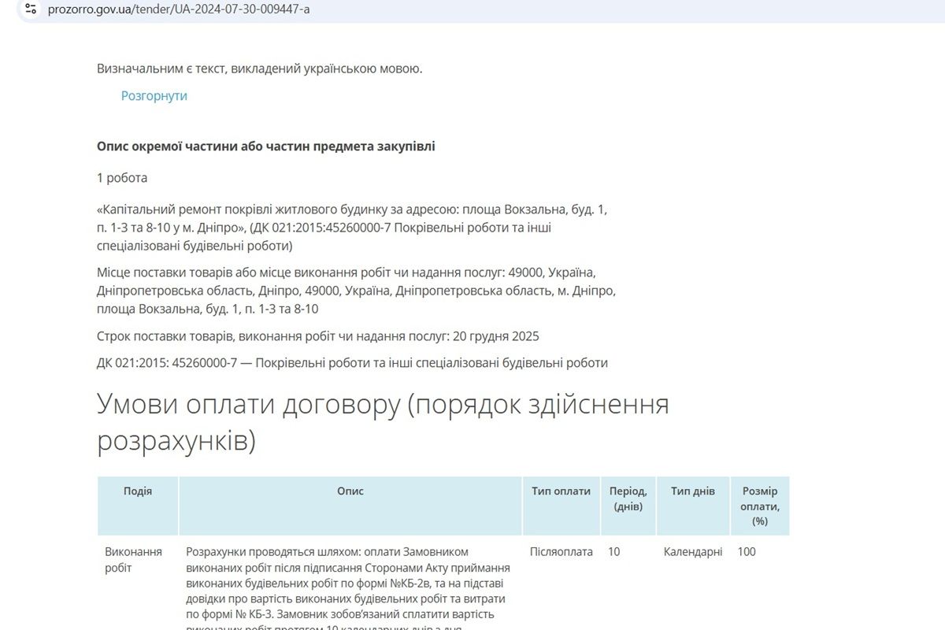Open the browser address bar
945x630 pixels.
[x=315, y=10]
